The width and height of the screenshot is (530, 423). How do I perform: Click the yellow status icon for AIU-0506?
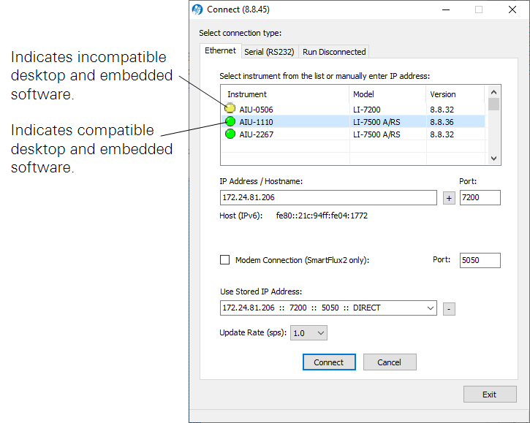coord(230,108)
